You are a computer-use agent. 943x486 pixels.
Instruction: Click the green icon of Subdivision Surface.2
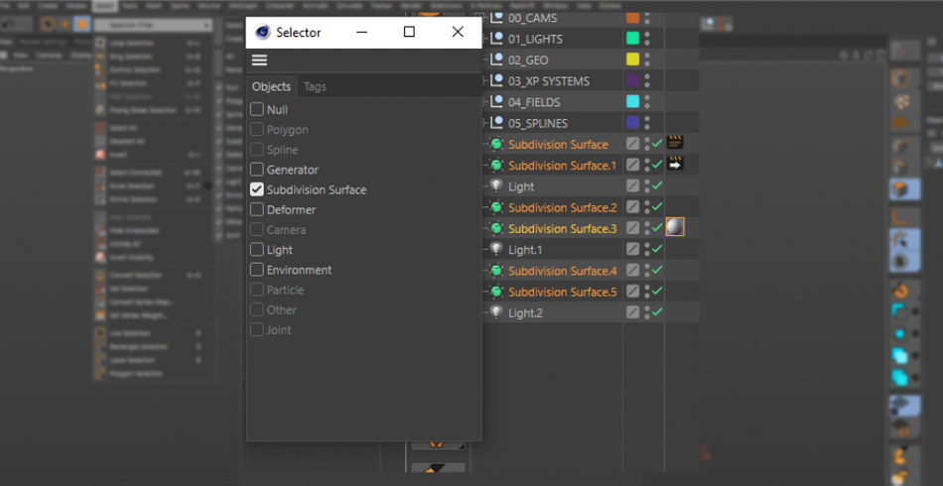tap(496, 207)
